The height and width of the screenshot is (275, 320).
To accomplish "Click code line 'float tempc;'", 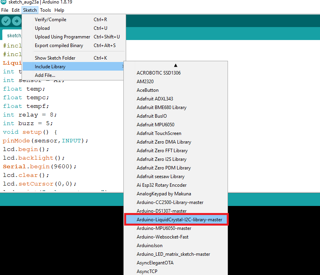I will (x=26, y=98).
